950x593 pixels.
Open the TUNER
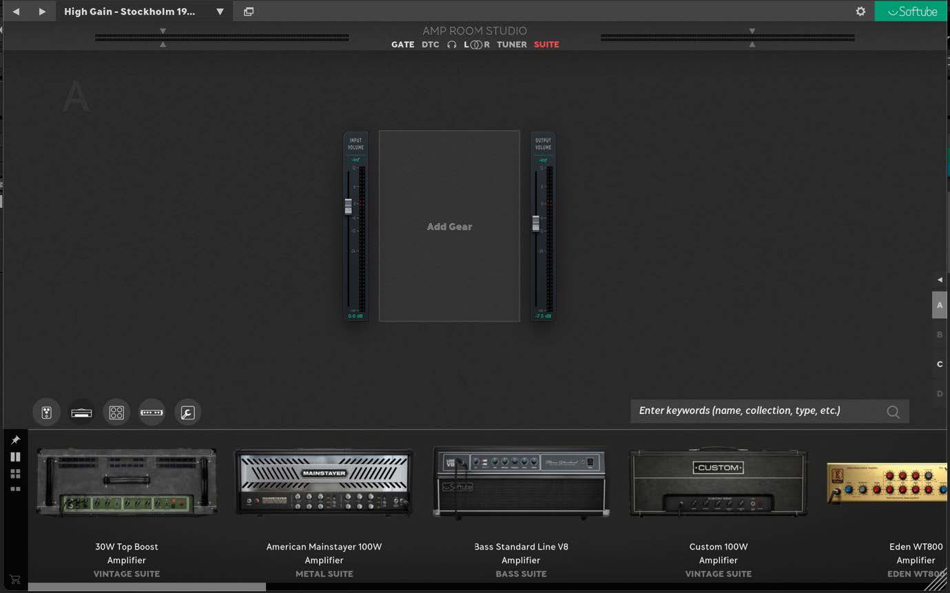coord(512,45)
